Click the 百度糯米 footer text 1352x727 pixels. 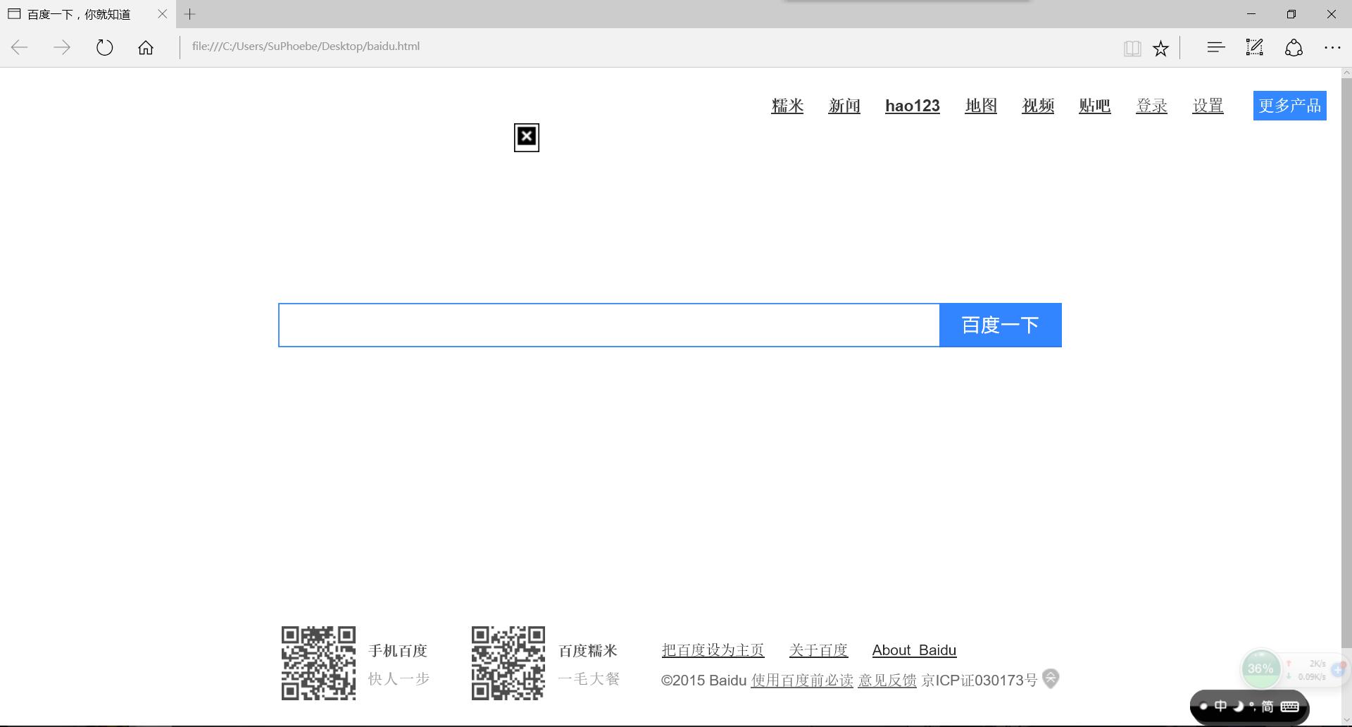[588, 651]
